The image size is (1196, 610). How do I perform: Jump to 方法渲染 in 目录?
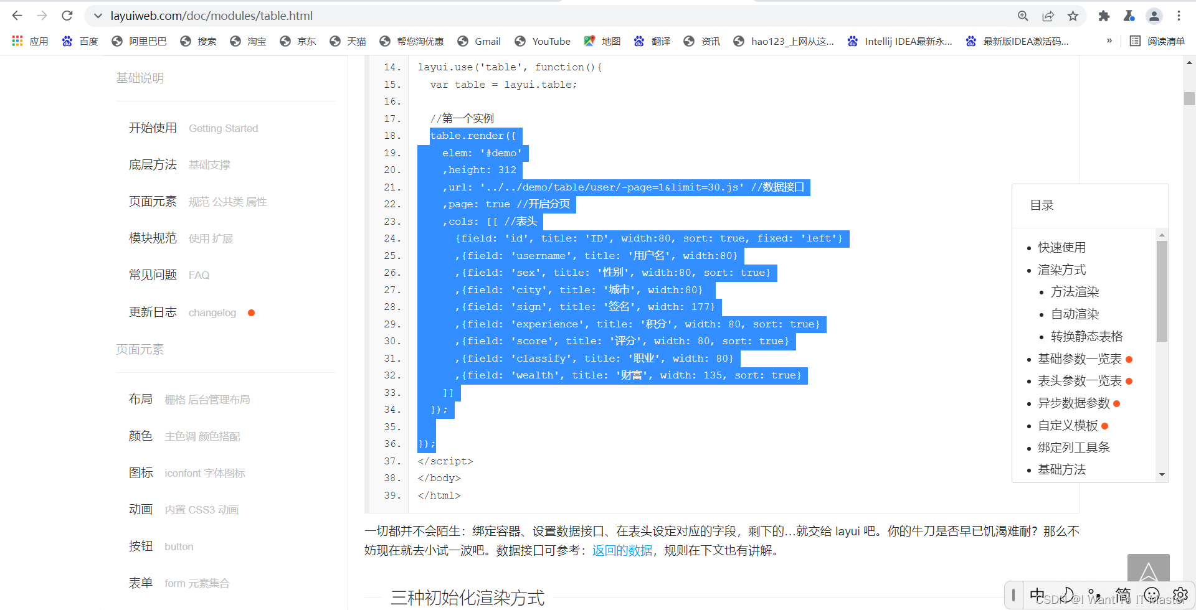point(1075,292)
